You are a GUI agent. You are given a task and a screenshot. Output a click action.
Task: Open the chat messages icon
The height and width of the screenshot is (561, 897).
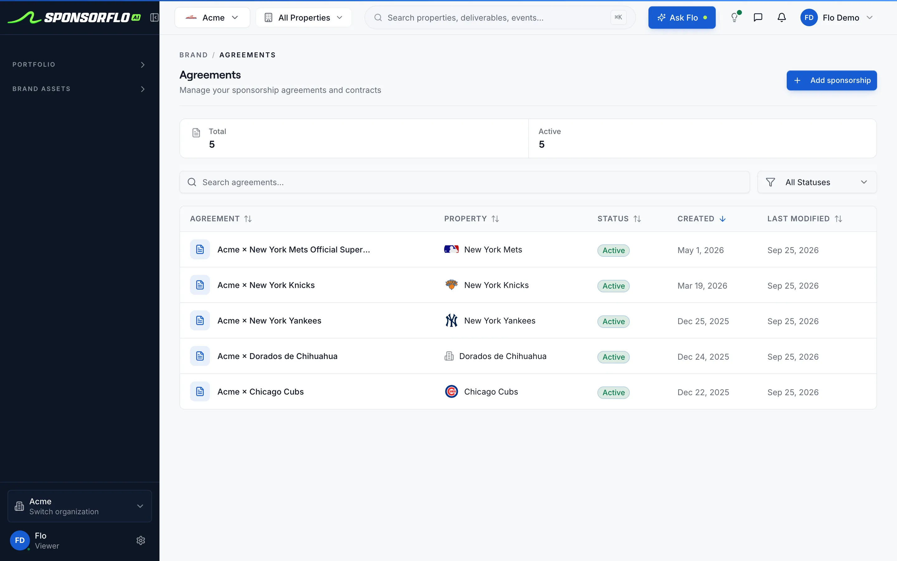pyautogui.click(x=758, y=17)
